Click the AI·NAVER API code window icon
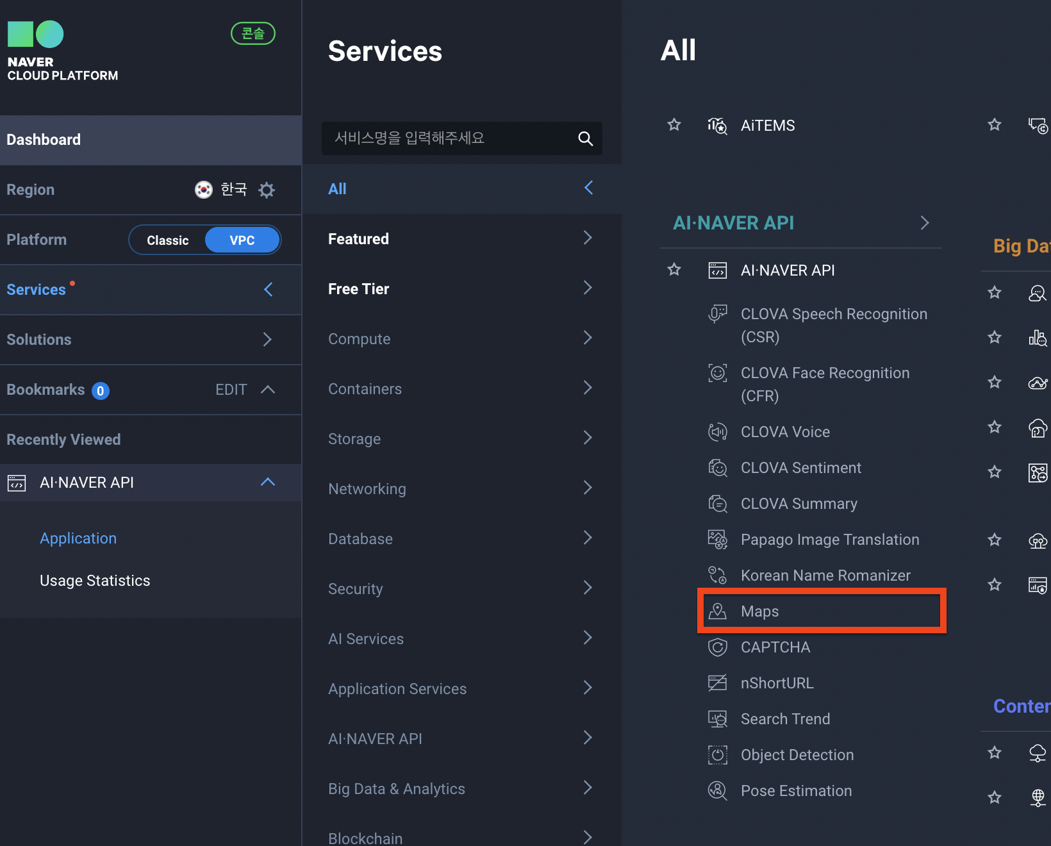The width and height of the screenshot is (1051, 846). click(718, 270)
